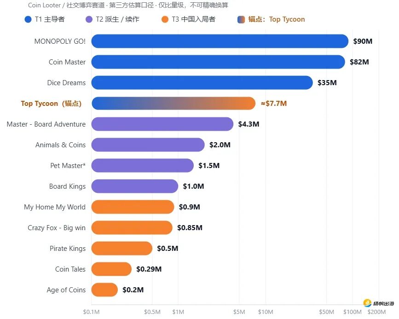Click the Crazy Fox - Big win bar
This screenshot has width=399, height=319.
[x=132, y=227]
